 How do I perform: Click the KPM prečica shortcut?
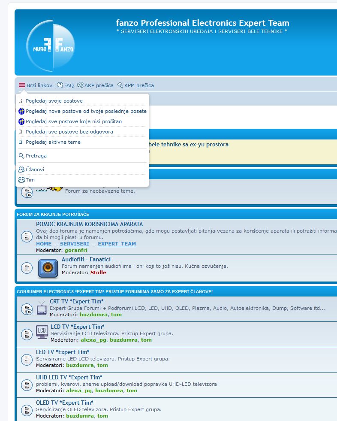point(135,85)
